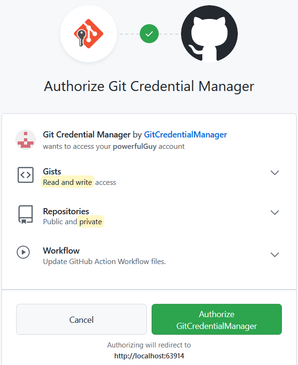Image resolution: width=298 pixels, height=365 pixels.
Task: Click the Workflow permission title
Action: click(61, 250)
